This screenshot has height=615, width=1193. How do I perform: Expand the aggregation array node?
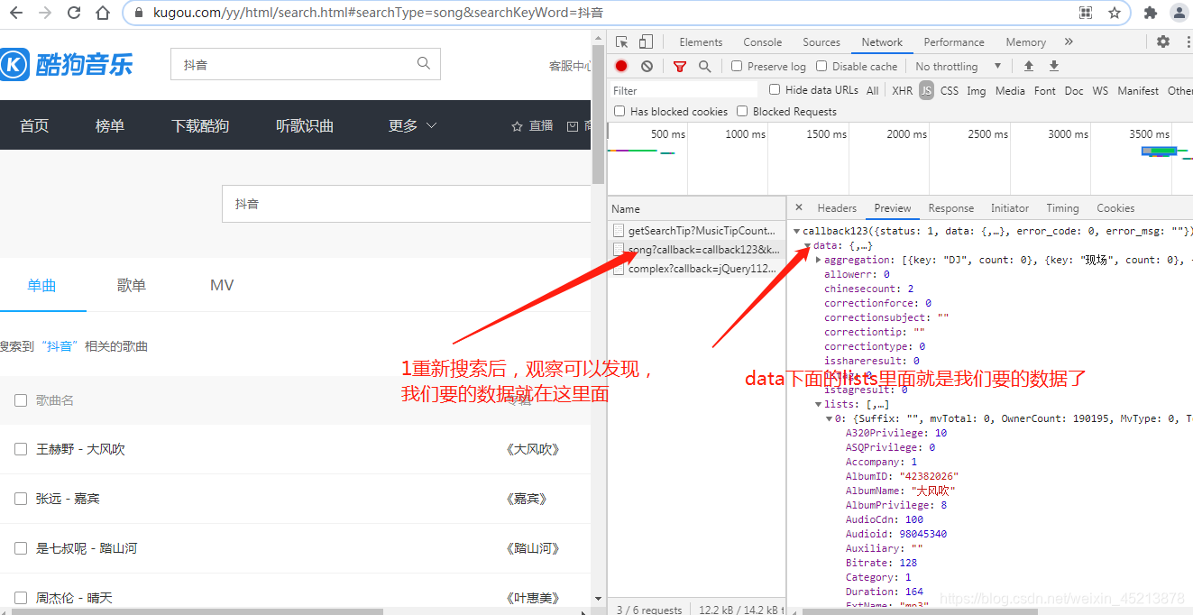pyautogui.click(x=819, y=260)
